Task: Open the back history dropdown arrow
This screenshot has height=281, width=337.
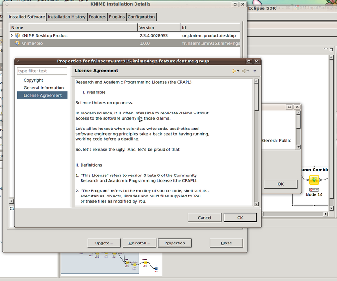Action: point(238,71)
